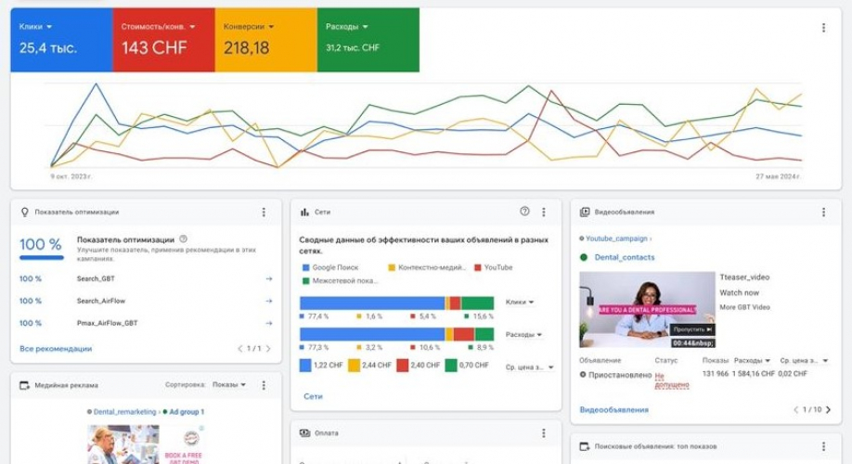Go to previous recommendations page arrow
The height and width of the screenshot is (464, 852).
pos(240,349)
